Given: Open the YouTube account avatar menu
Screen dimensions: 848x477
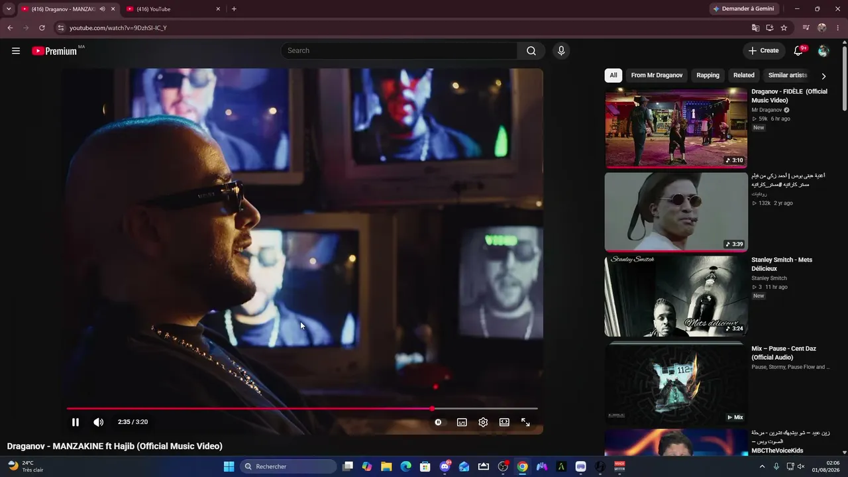Looking at the screenshot, I should (823, 50).
